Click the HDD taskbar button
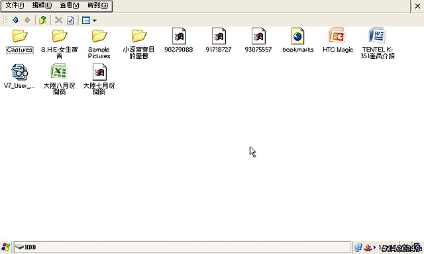This screenshot has width=424, height=254. (182, 247)
